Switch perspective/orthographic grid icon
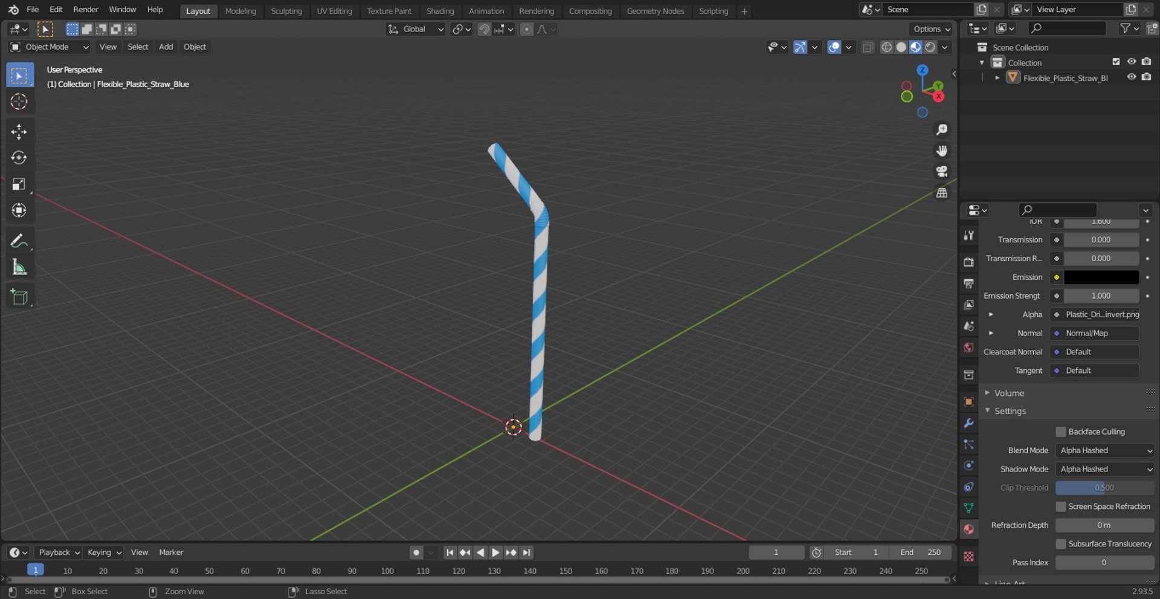 tap(941, 193)
